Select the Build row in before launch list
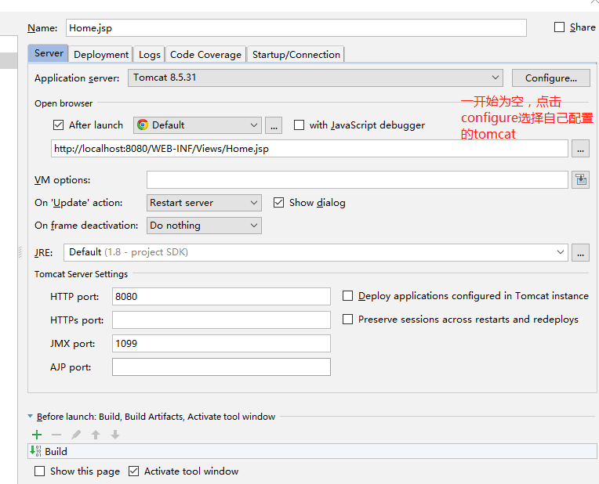 pyautogui.click(x=312, y=451)
